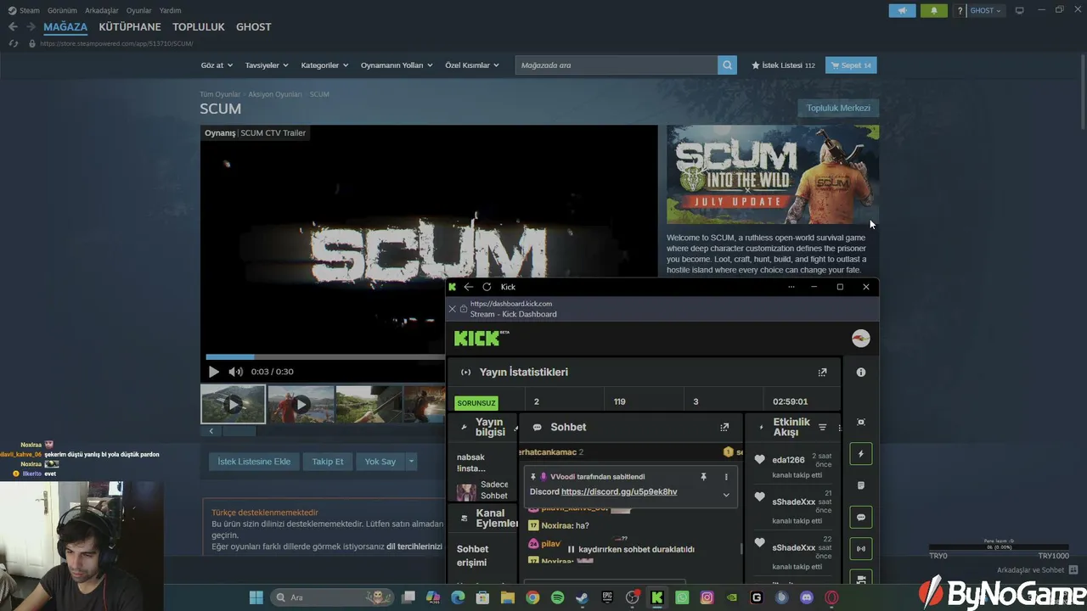This screenshot has width=1087, height=611.
Task: Open SCUM Into the Wild banner image
Action: 773,175
